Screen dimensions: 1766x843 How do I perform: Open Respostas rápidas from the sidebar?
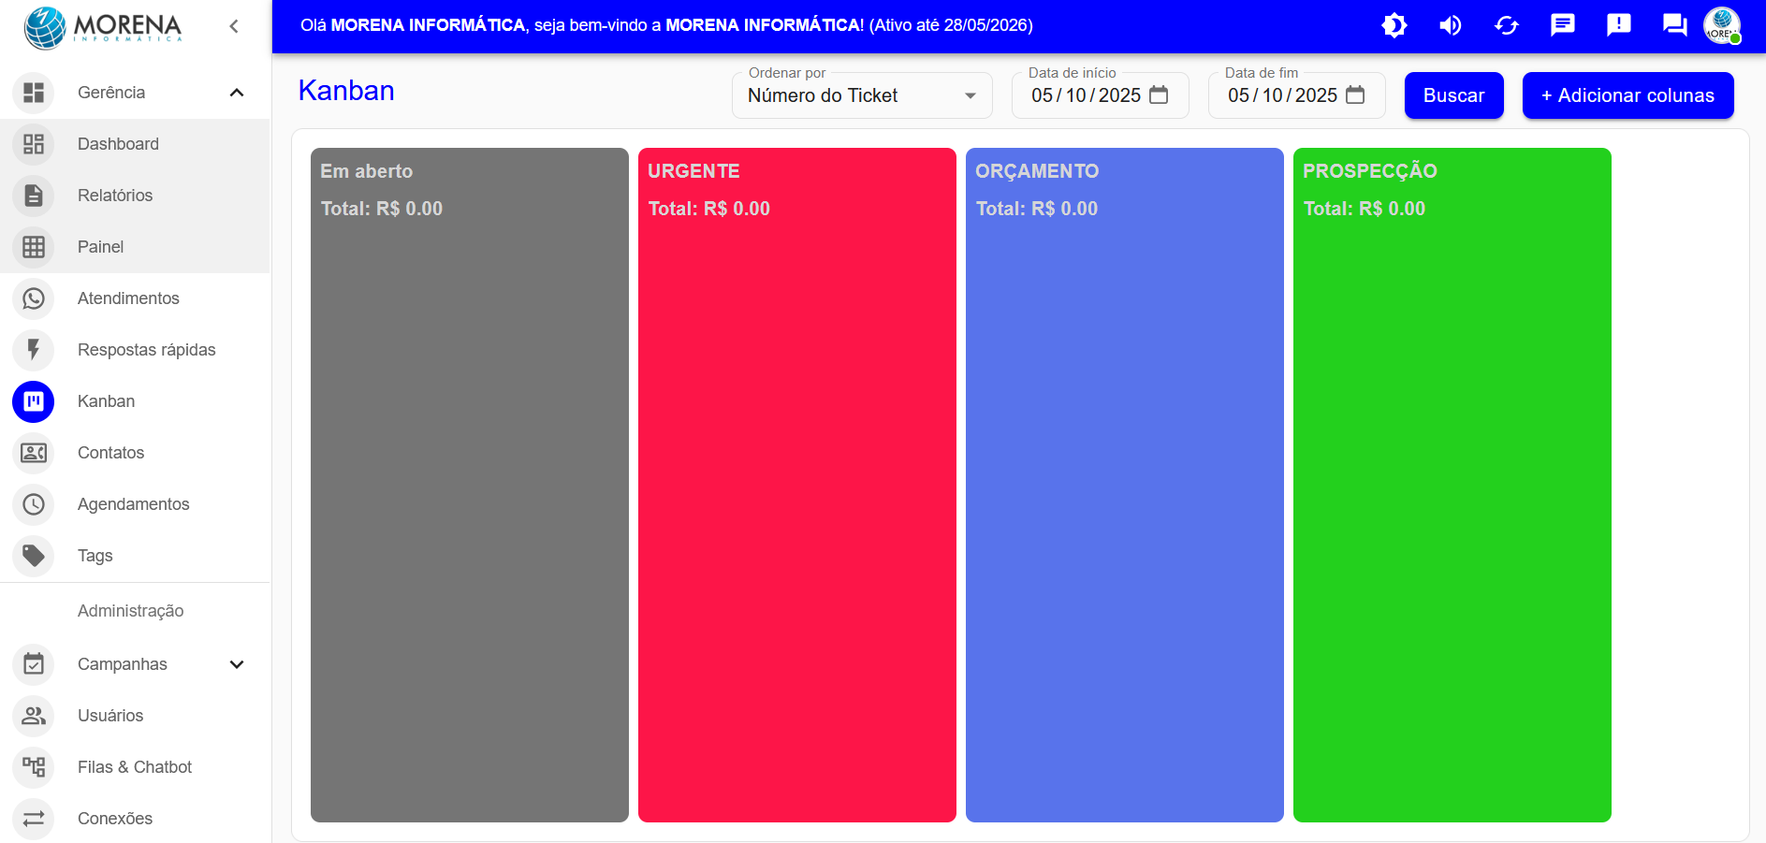(146, 350)
